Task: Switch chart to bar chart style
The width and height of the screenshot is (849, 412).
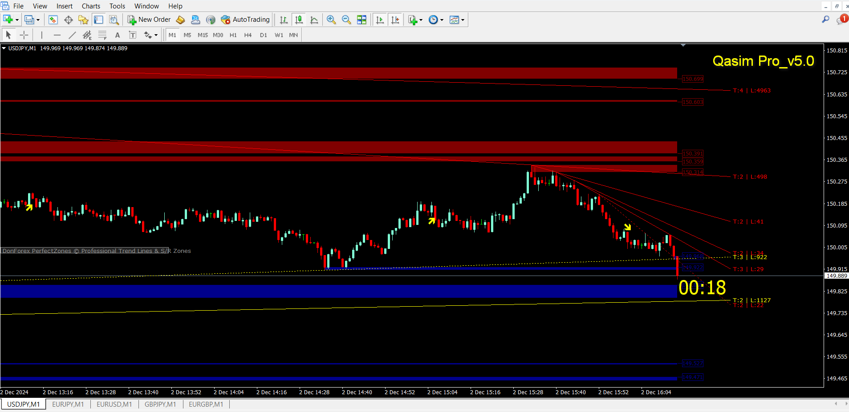Action: point(284,20)
